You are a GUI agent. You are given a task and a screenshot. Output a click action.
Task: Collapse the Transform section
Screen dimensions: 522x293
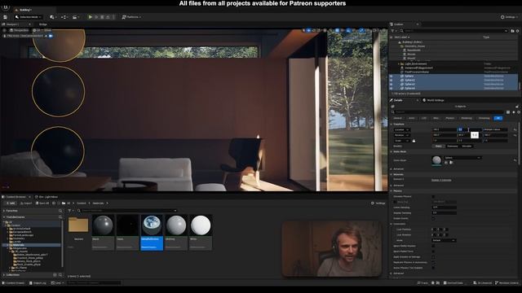[x=391, y=124]
